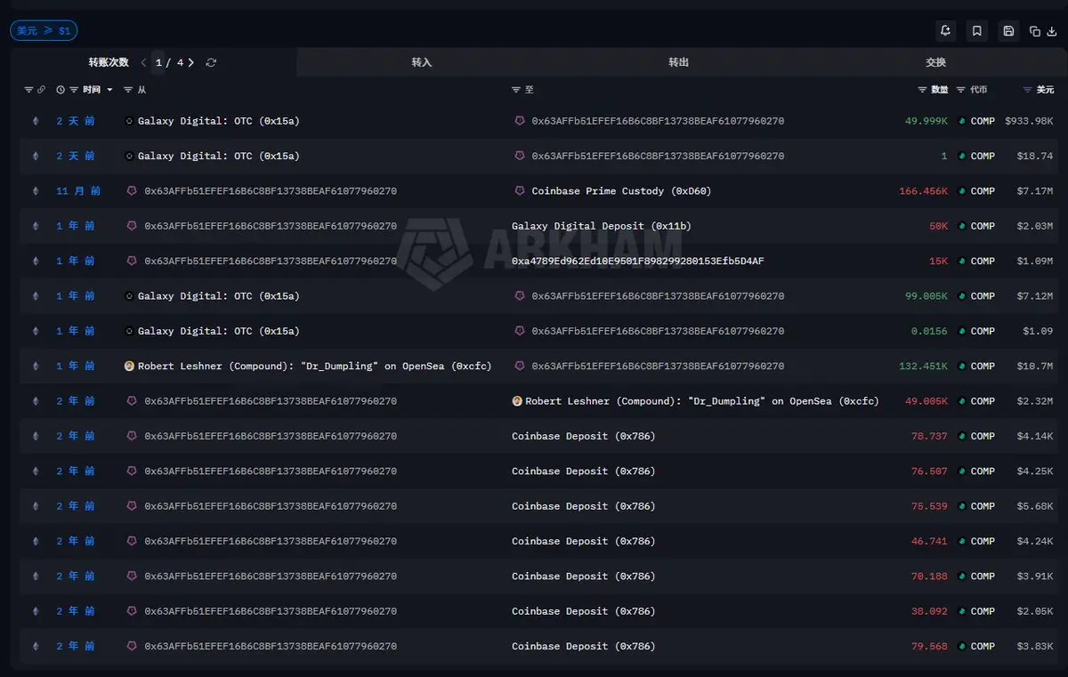Click the 70.188 amount value
The image size is (1068, 677).
(929, 576)
